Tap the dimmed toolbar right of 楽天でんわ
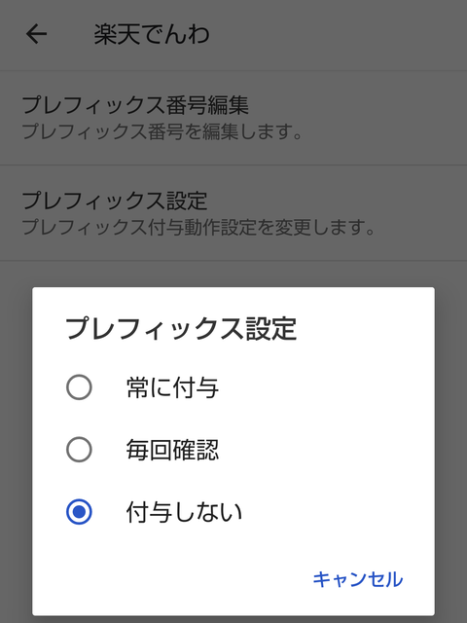Viewport: 467px width, 623px height. (338, 35)
